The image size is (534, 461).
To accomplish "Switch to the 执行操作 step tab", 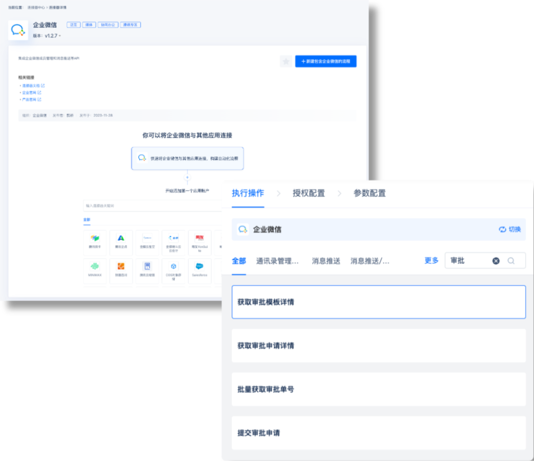I will (248, 194).
